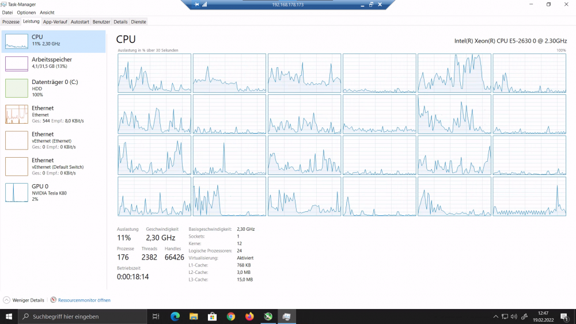Click the network tray icon
Screen dimensions: 576x324
505,317
